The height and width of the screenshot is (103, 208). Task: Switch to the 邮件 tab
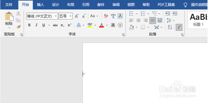pyautogui.click(x=101, y=5)
